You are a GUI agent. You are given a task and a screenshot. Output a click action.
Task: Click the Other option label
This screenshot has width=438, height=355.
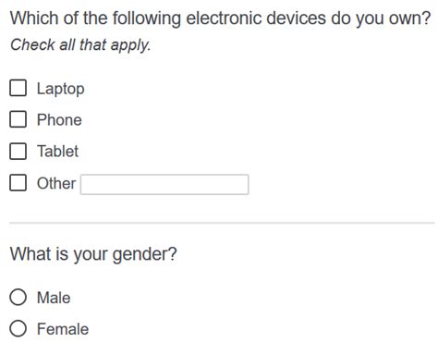[56, 183]
